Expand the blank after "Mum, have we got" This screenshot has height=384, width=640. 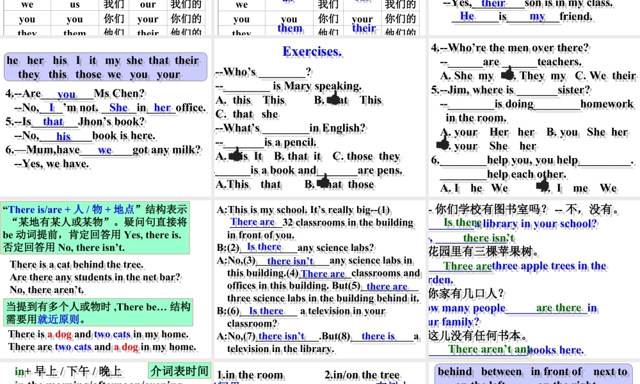pos(104,149)
